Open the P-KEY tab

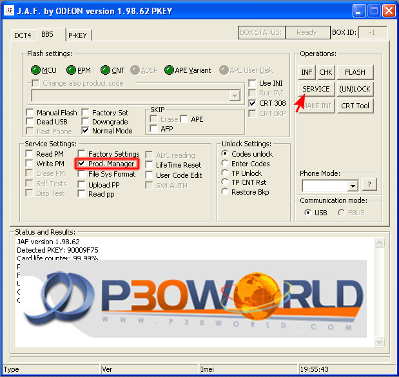tap(77, 35)
